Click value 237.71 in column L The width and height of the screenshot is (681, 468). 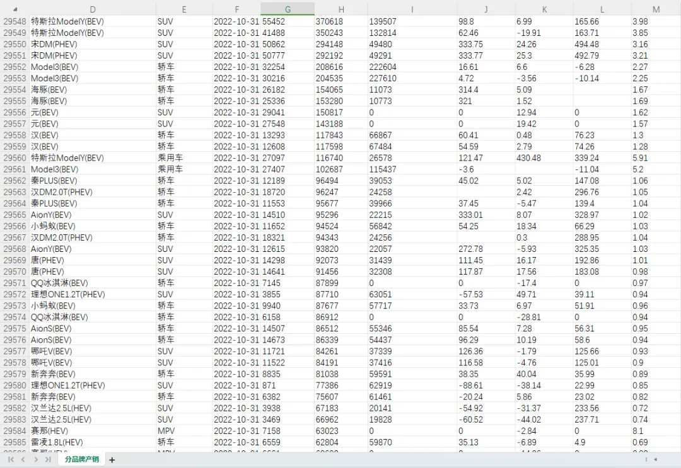(587, 419)
